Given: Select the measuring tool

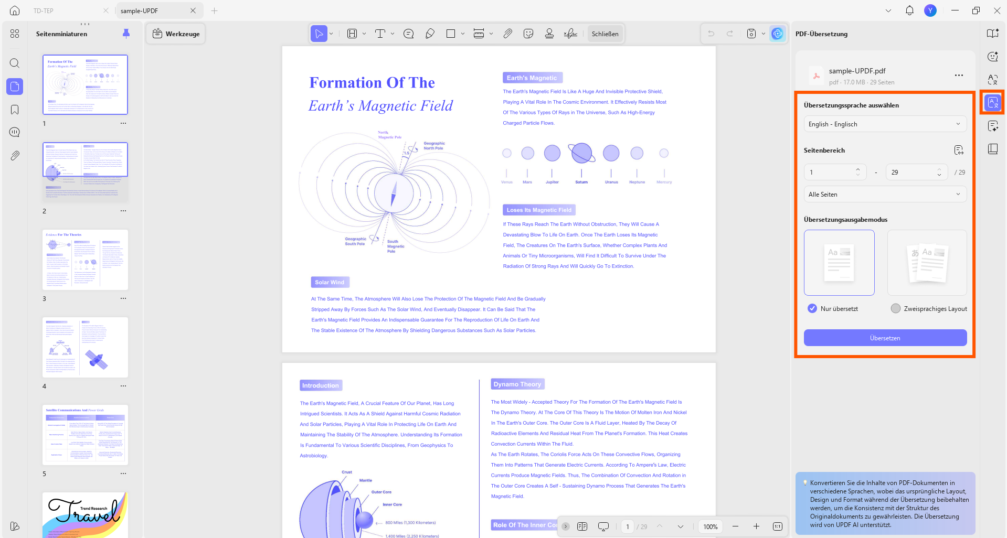Looking at the screenshot, I should [479, 34].
